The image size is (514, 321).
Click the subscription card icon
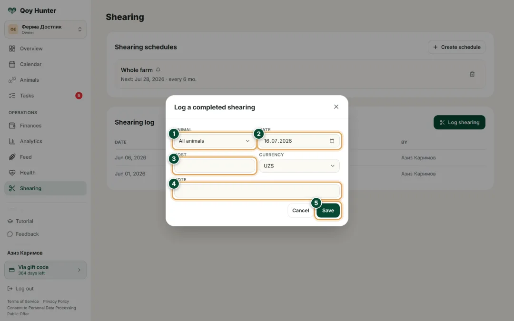pyautogui.click(x=12, y=270)
